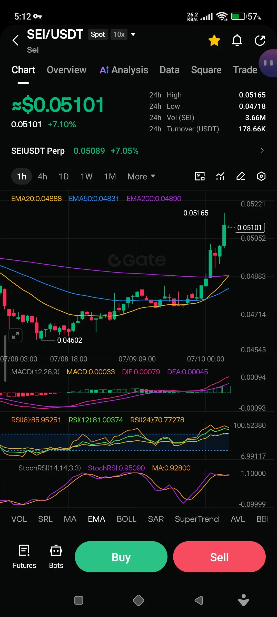
Task: Tap SEIUSDT Perp price 0.05089
Action: pos(89,151)
